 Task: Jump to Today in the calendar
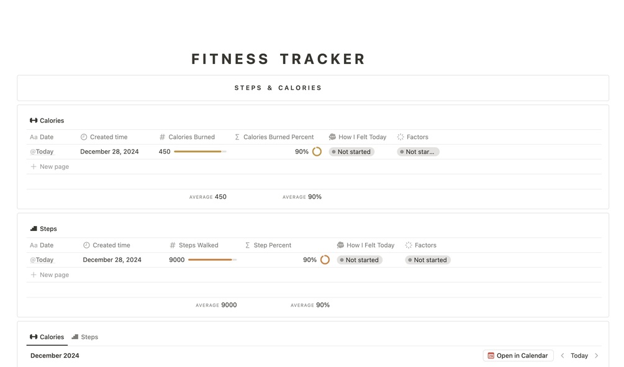pyautogui.click(x=579, y=356)
